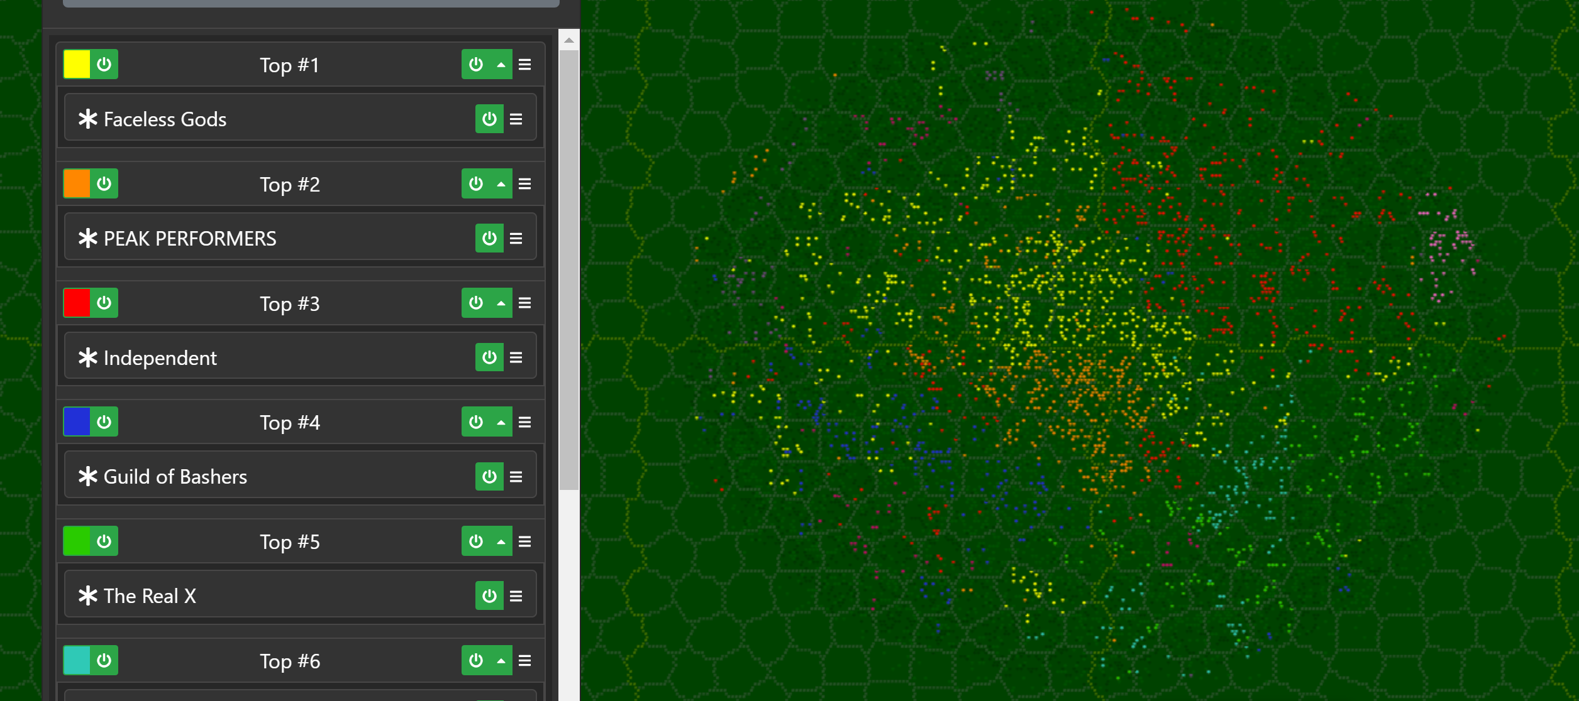Select the Faceless Gods alliance name
1579x701 pixels.
click(165, 119)
